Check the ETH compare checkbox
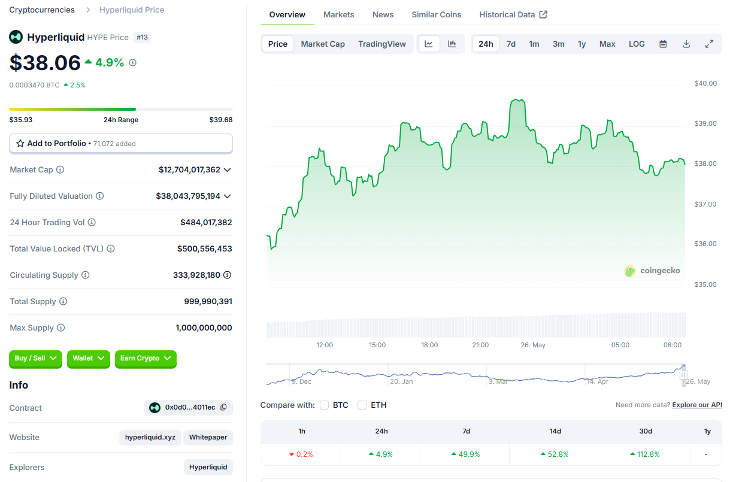 (x=362, y=405)
